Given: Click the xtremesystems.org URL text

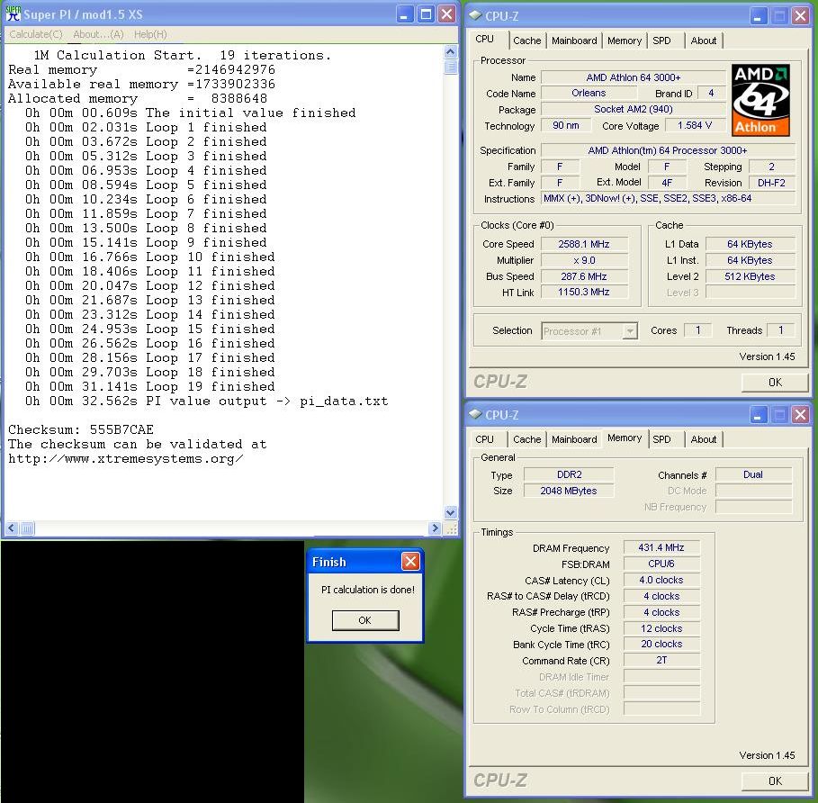Looking at the screenshot, I should [x=125, y=459].
